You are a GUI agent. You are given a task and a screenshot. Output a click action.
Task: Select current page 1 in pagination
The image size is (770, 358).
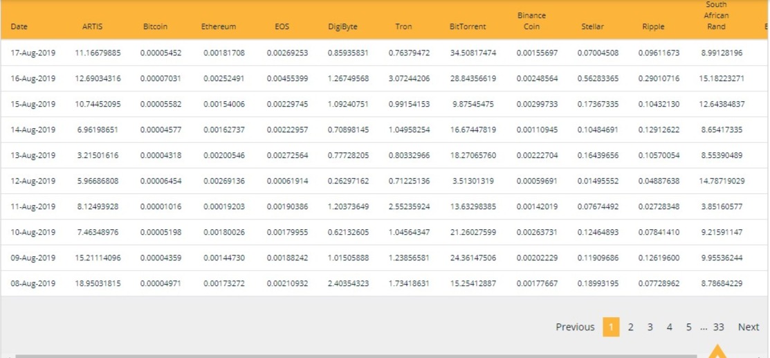(611, 327)
